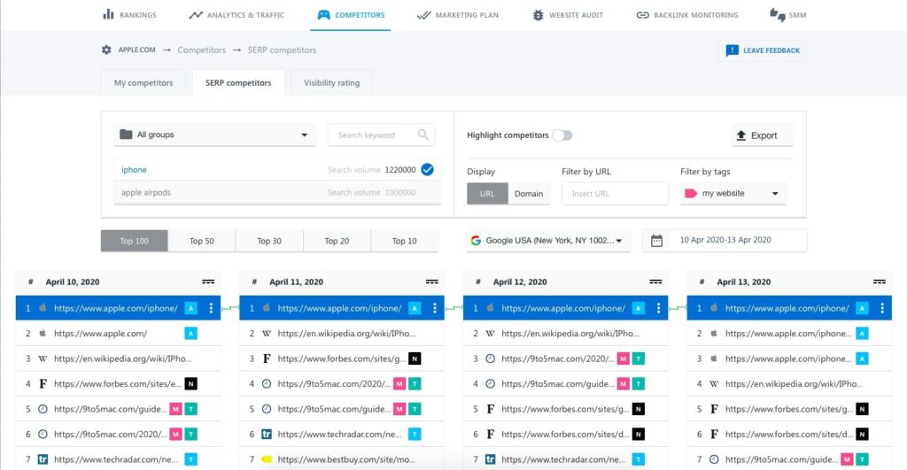Image resolution: width=907 pixels, height=470 pixels.
Task: Open April 13, 2020 column options icon
Action: [880, 282]
